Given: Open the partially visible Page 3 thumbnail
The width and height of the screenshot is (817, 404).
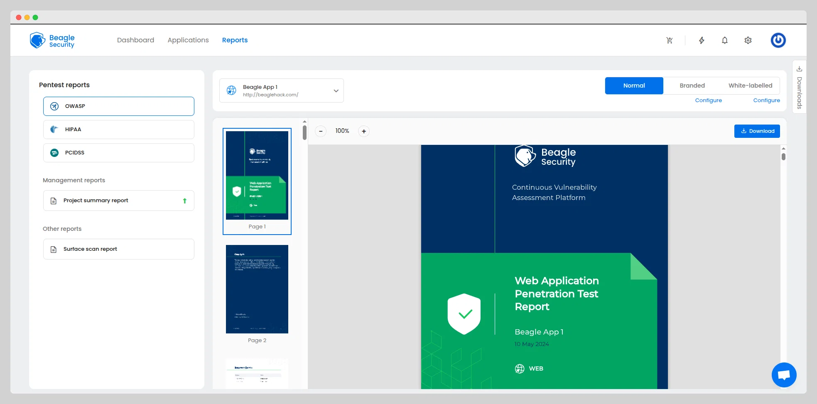Looking at the screenshot, I should tap(257, 374).
